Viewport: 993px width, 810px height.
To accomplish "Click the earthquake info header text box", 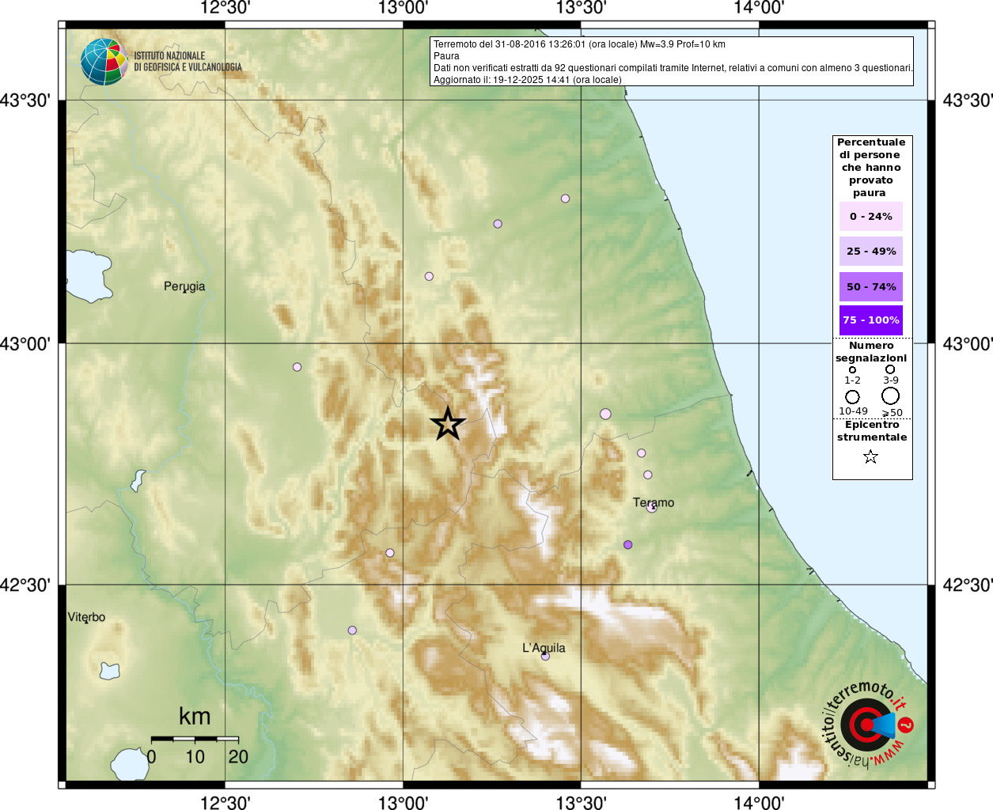I will [x=671, y=62].
